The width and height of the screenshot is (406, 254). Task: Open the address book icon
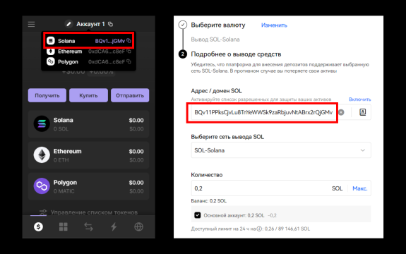[362, 112]
